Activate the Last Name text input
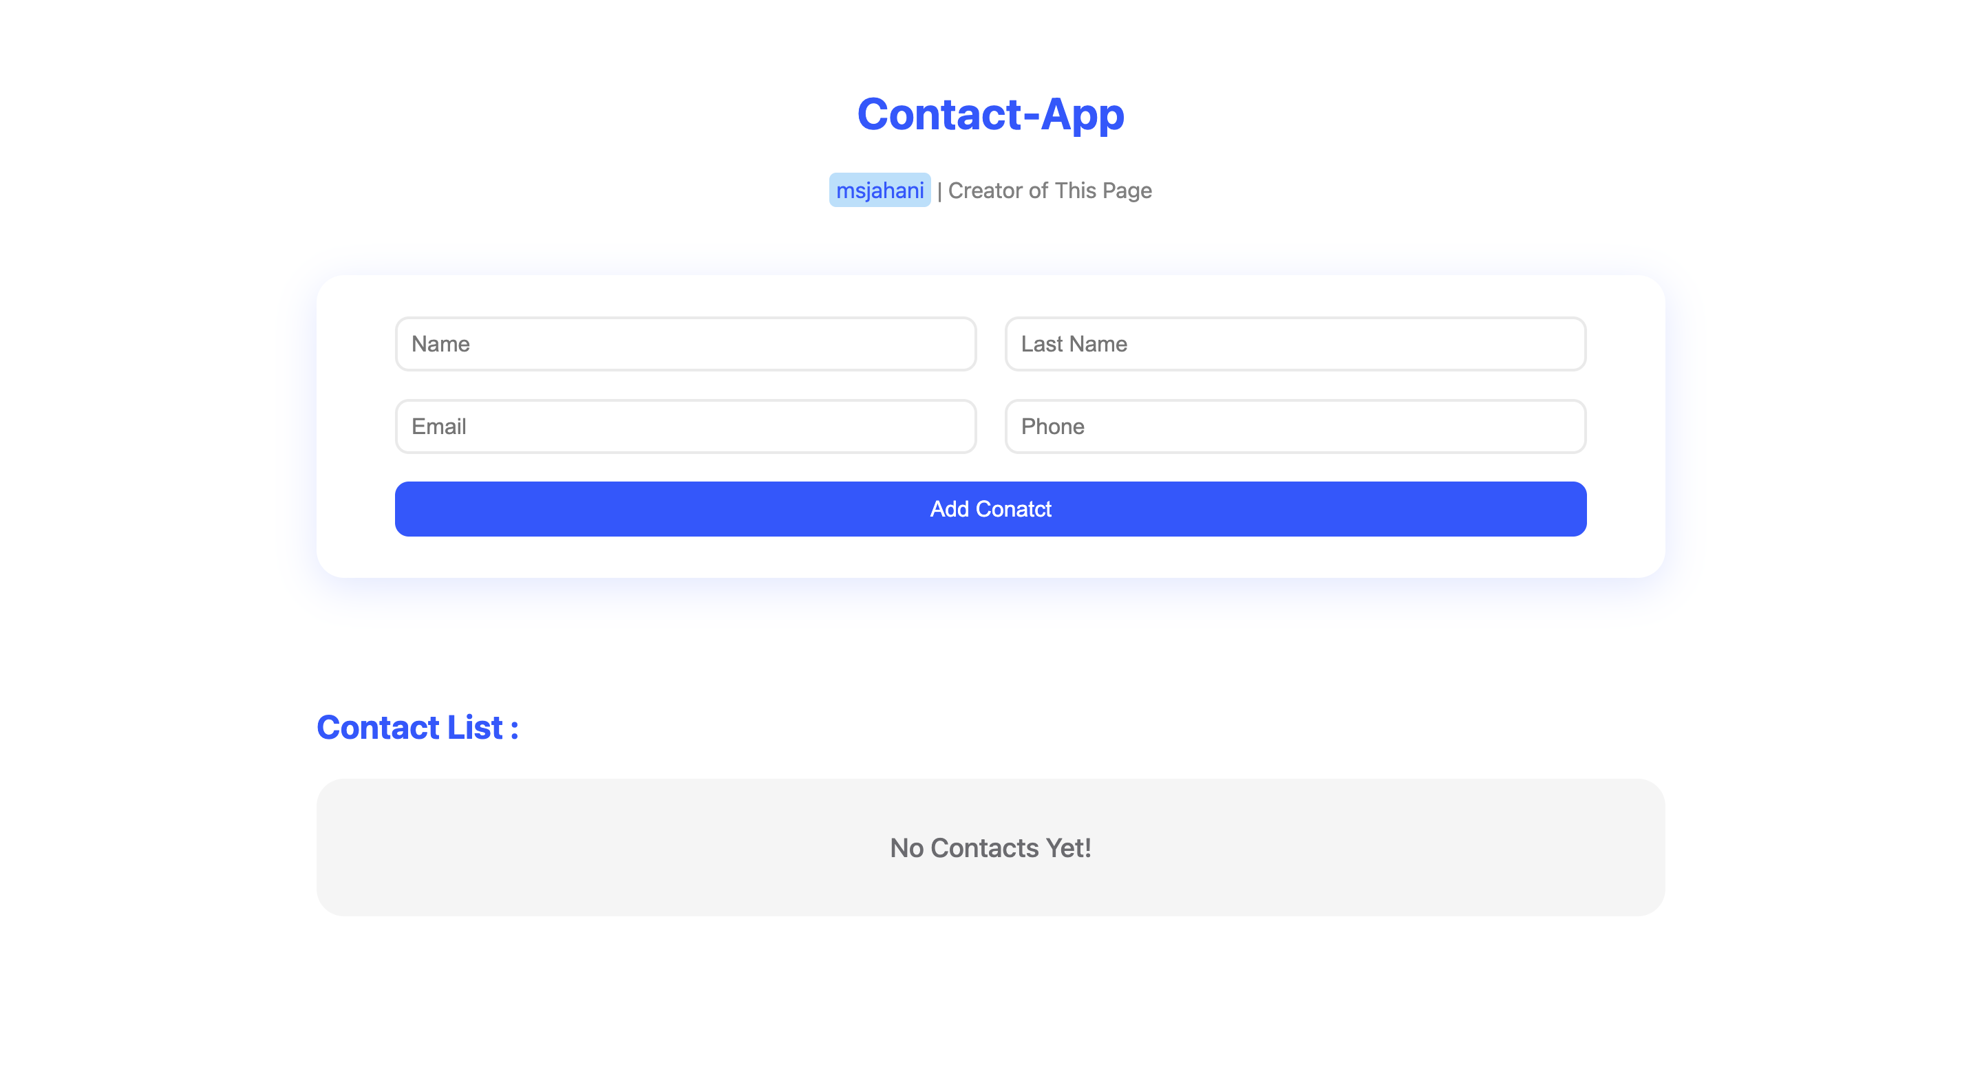 pos(1295,344)
